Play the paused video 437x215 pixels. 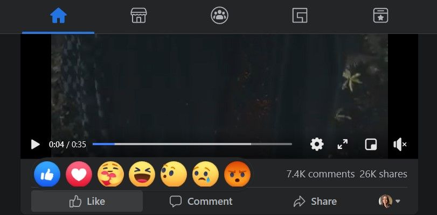pyautogui.click(x=35, y=145)
